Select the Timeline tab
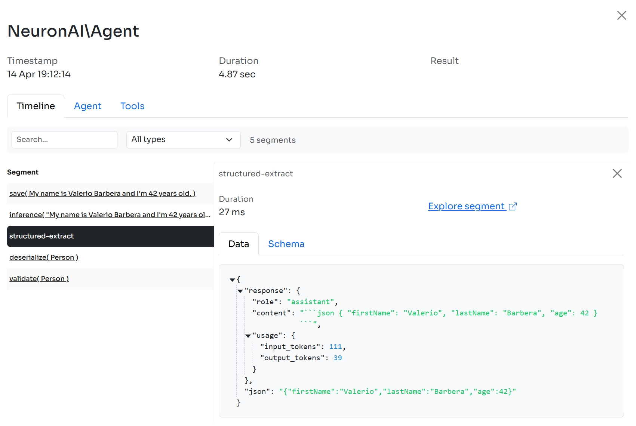 36,106
